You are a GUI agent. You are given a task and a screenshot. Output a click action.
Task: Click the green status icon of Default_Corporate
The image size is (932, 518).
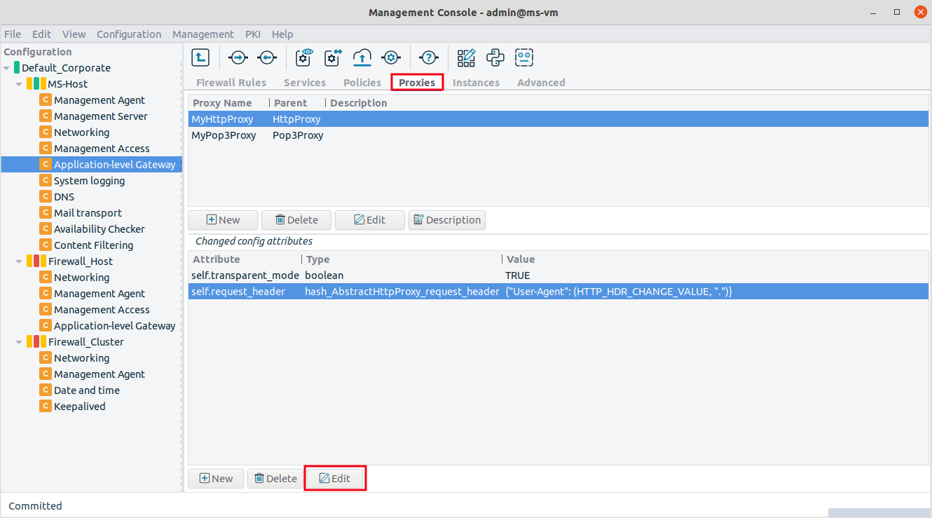click(x=17, y=68)
